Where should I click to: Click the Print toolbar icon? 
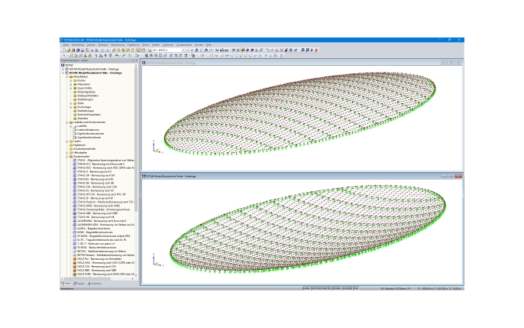(x=92, y=50)
